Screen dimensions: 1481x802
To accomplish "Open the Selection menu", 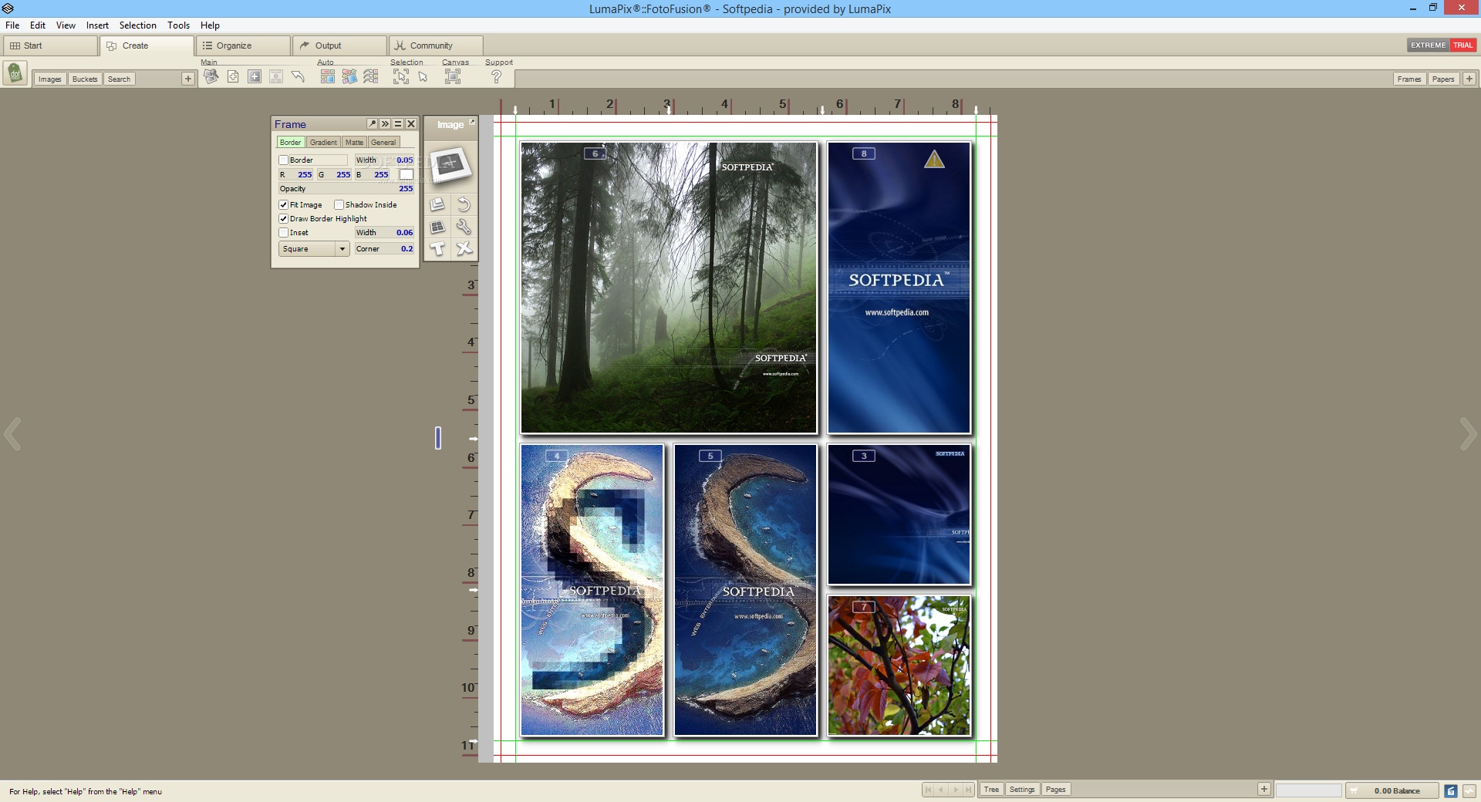I will point(137,25).
